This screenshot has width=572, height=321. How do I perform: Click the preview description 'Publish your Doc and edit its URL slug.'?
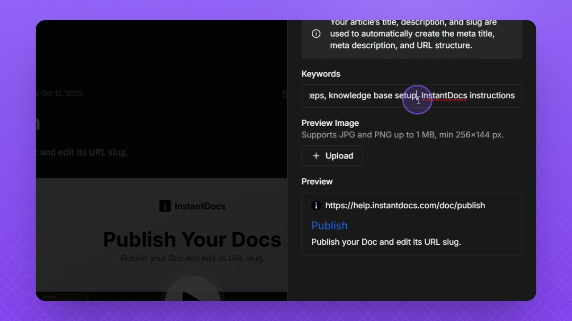(386, 242)
